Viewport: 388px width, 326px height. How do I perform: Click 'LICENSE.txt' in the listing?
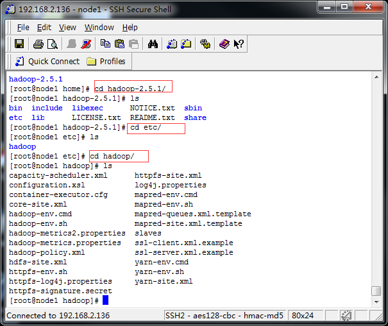(96, 117)
